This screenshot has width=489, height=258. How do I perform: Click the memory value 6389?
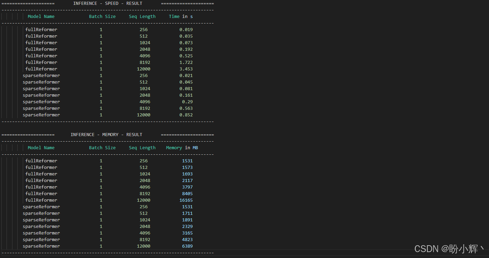pos(188,246)
